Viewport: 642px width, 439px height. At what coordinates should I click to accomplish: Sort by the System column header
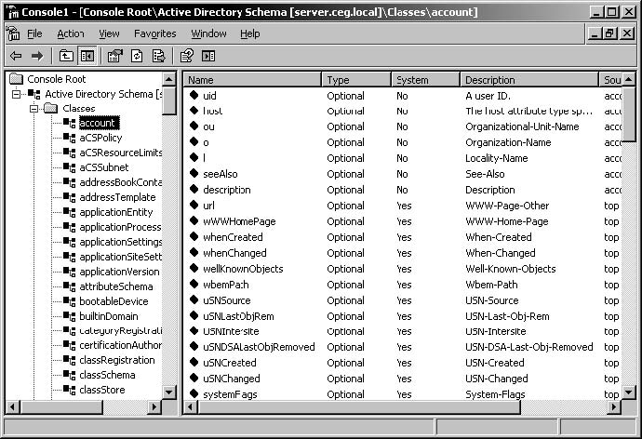tap(425, 80)
